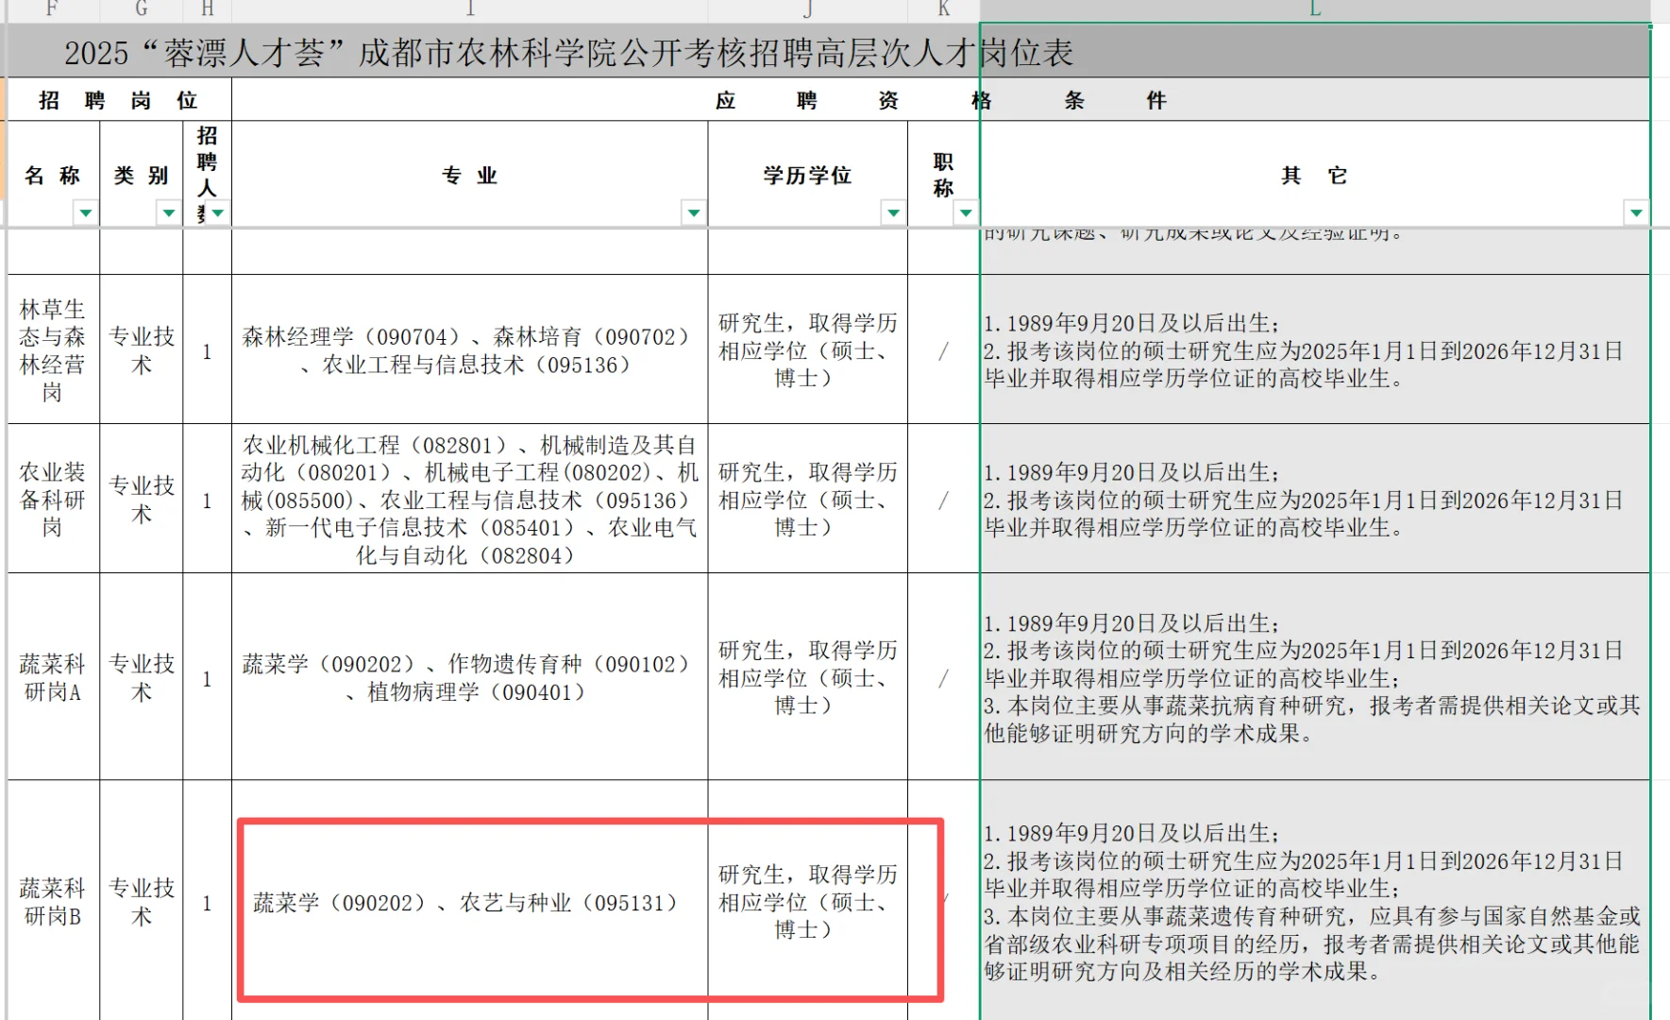The width and height of the screenshot is (1670, 1020).
Task: Select the 职称 slash cell for 林草生态与森林经营岗
Action: [944, 349]
